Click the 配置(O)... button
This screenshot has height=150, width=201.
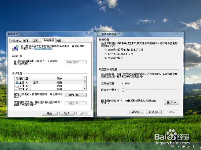[x=76, y=95]
